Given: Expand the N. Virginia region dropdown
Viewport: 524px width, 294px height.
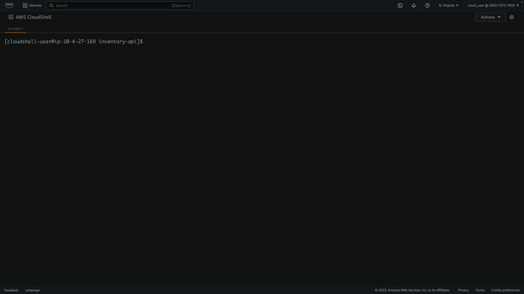Looking at the screenshot, I should (x=448, y=5).
